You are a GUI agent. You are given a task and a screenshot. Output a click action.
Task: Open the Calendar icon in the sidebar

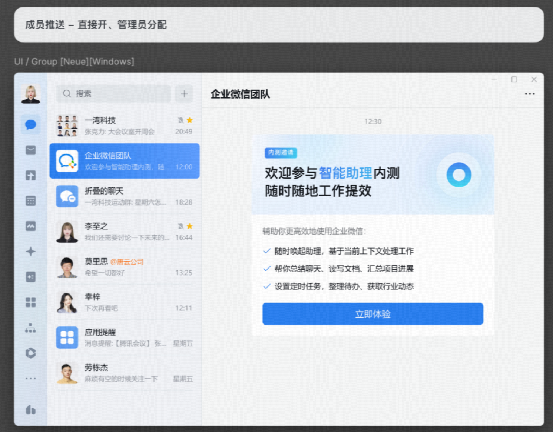point(31,201)
